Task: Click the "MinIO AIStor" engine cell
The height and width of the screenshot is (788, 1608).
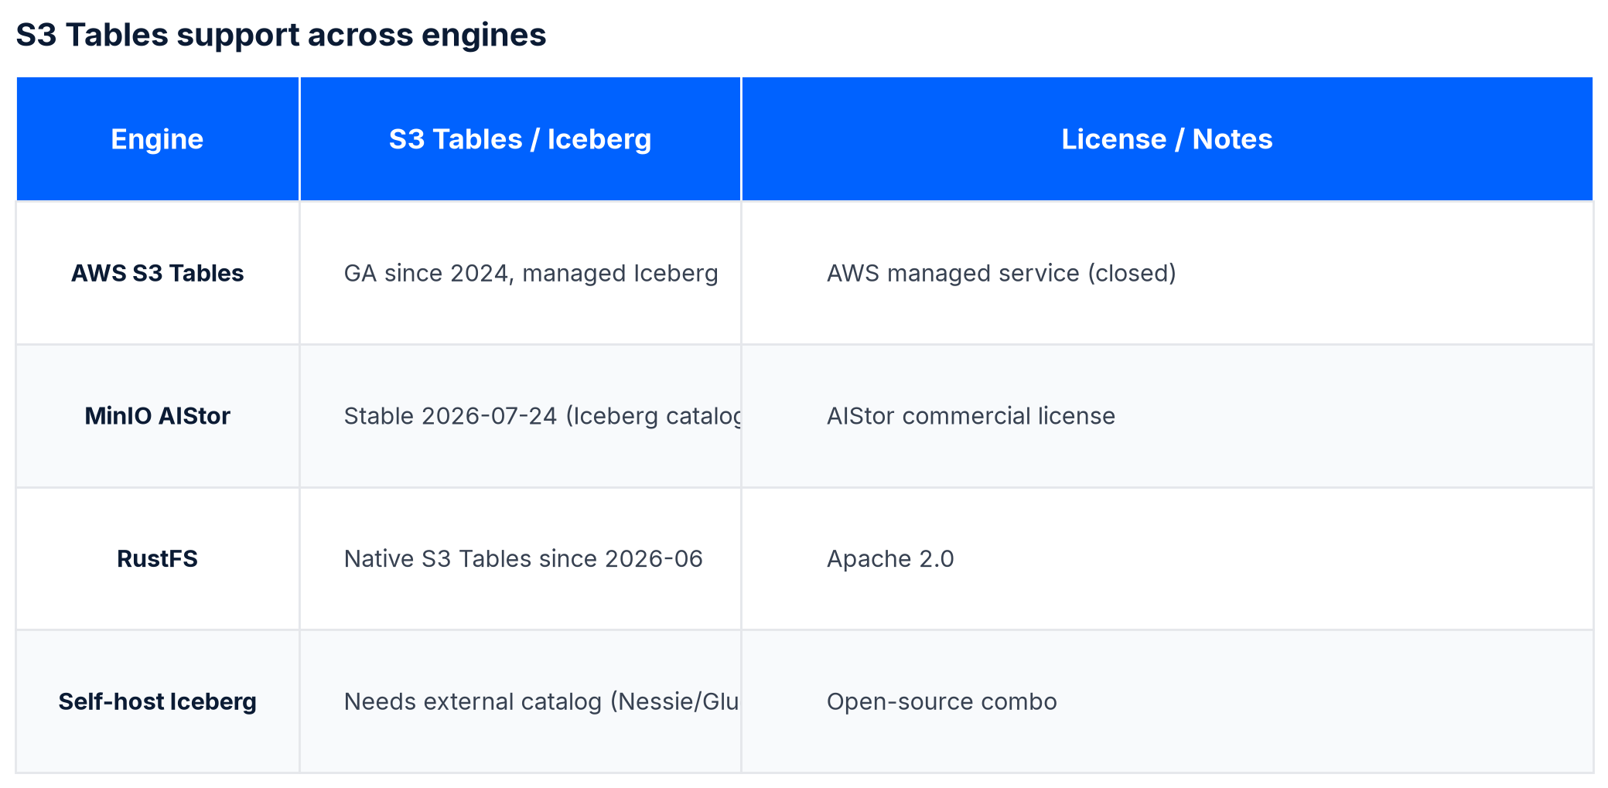Action: tap(157, 416)
